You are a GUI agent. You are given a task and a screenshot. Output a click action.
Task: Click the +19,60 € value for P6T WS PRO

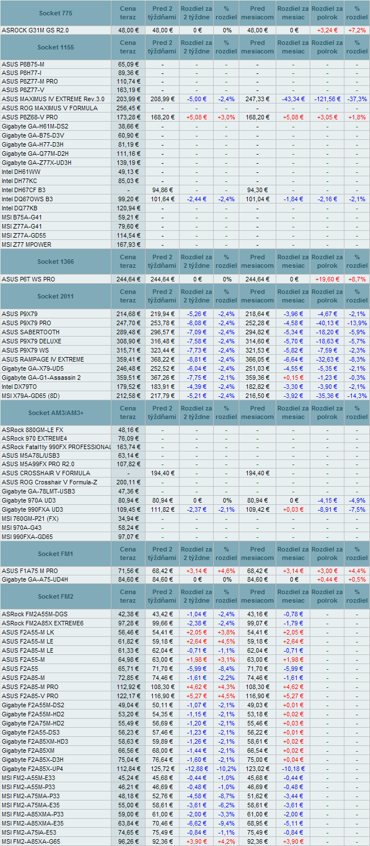coord(327,279)
